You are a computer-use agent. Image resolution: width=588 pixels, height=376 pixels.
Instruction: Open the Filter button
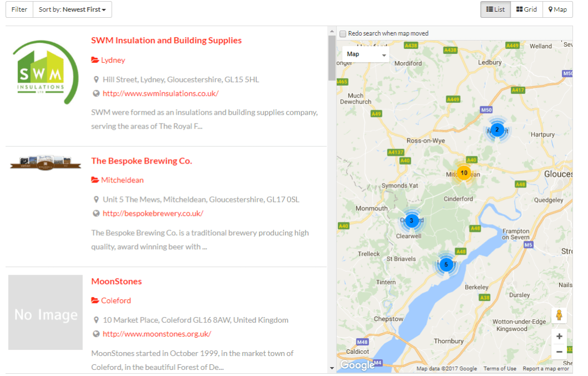[19, 9]
